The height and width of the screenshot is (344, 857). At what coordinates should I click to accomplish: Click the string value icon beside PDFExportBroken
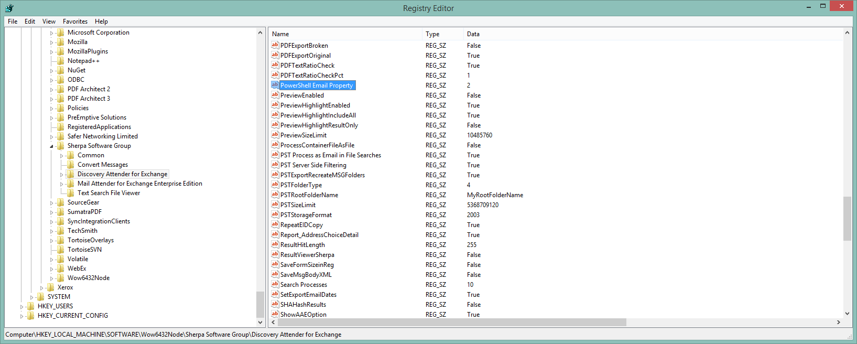tap(275, 46)
